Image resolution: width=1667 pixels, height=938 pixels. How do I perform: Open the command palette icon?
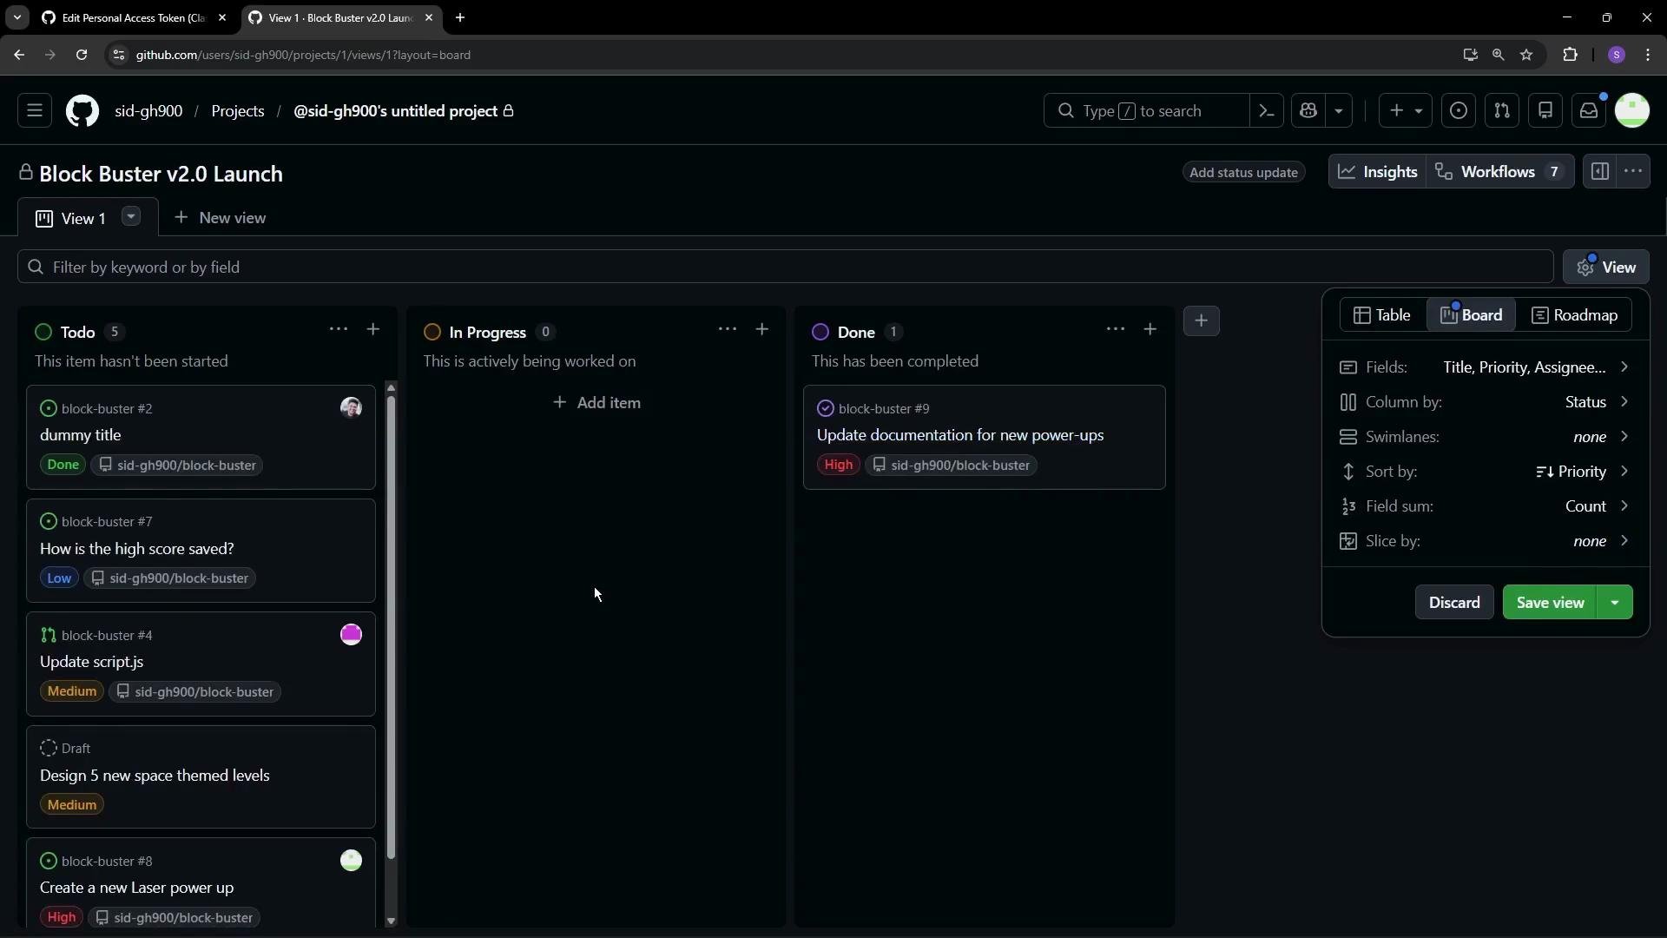coord(1267,111)
